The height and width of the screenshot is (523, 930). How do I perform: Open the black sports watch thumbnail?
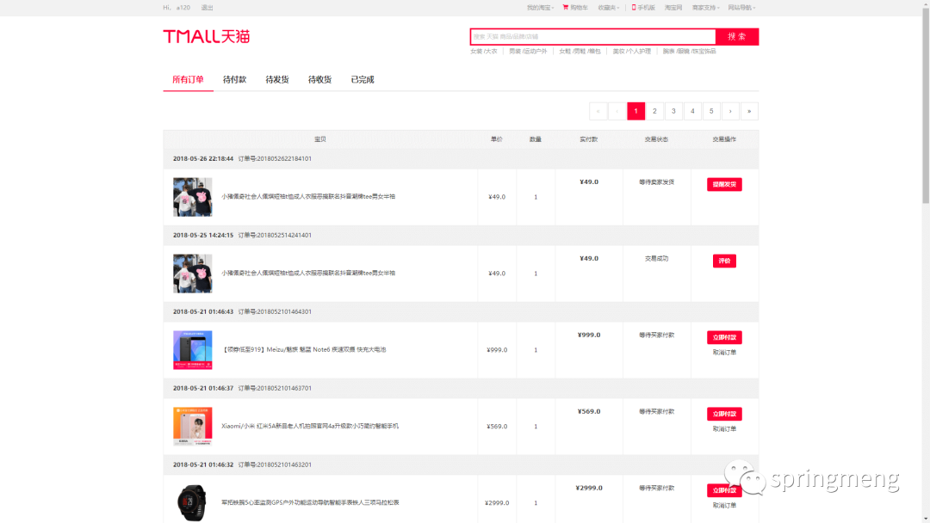click(x=193, y=503)
